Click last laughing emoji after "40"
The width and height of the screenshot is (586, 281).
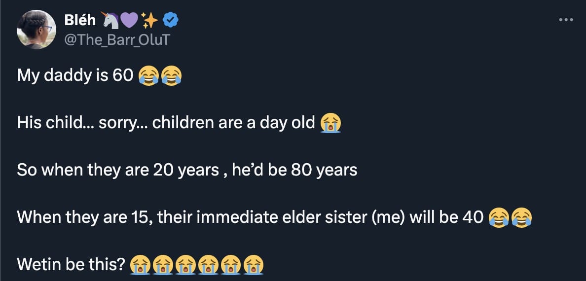(522, 218)
